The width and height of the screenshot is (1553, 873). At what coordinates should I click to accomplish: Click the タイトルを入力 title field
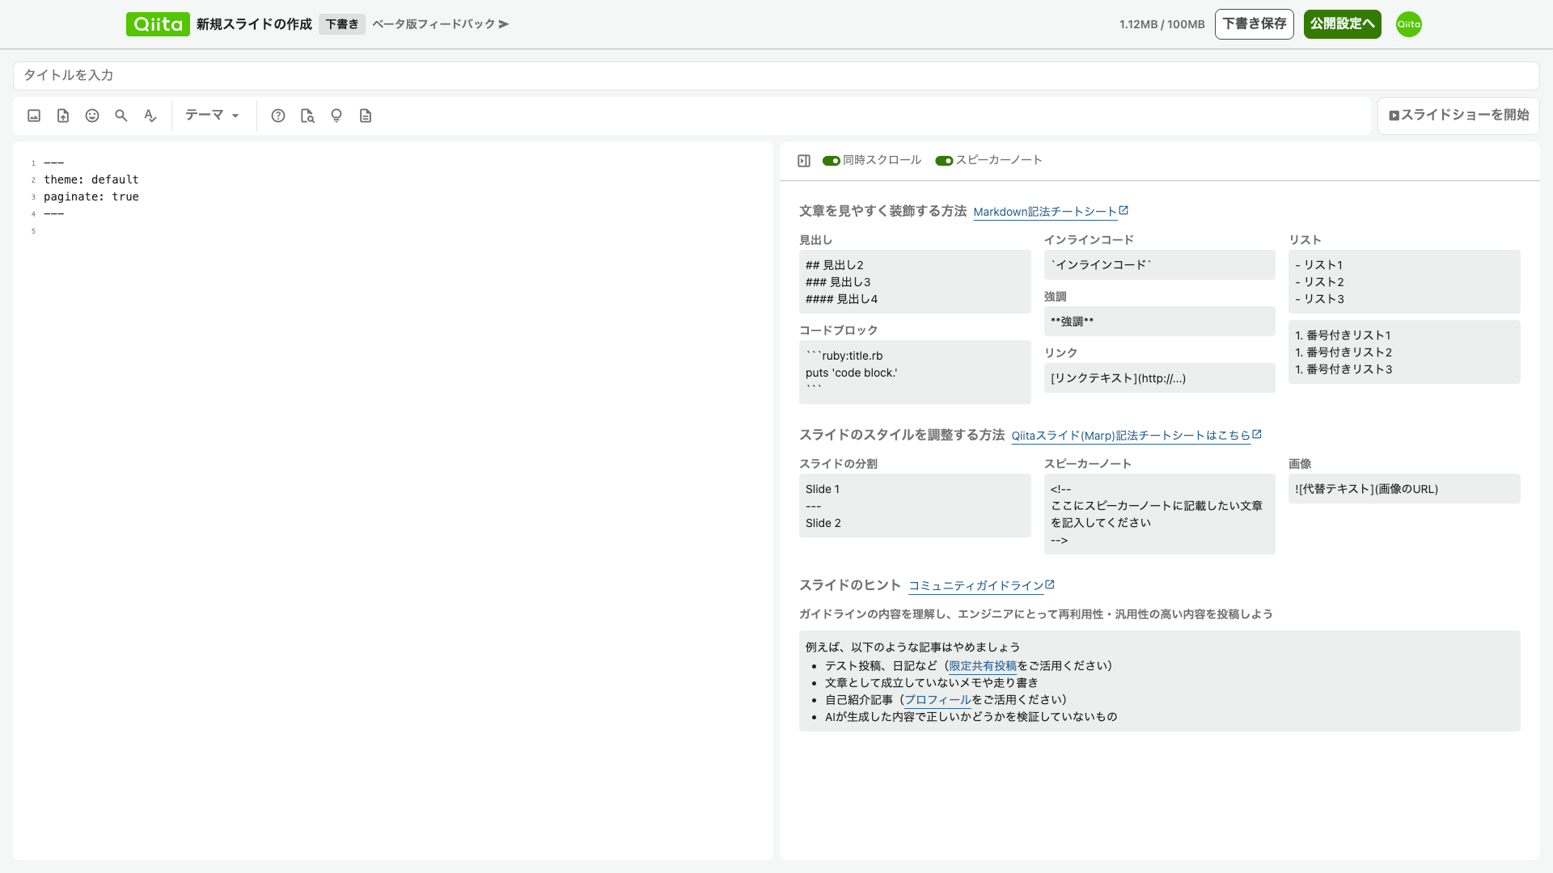pyautogui.click(x=776, y=76)
